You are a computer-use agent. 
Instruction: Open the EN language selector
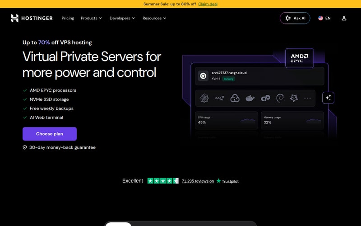[324, 18]
